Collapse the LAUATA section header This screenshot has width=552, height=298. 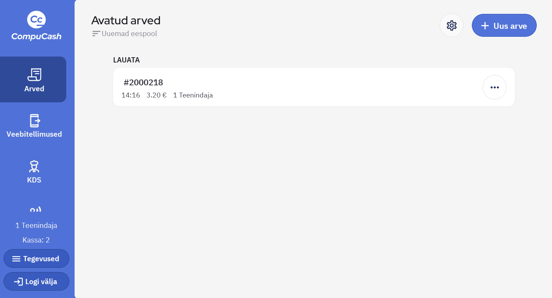[126, 60]
